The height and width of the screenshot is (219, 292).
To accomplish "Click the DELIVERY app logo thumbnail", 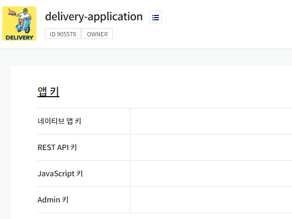I will [x=19, y=24].
